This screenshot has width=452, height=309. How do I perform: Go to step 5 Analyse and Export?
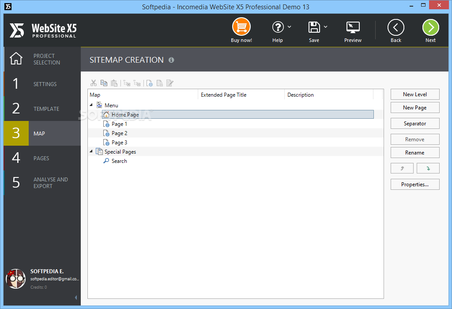(42, 183)
